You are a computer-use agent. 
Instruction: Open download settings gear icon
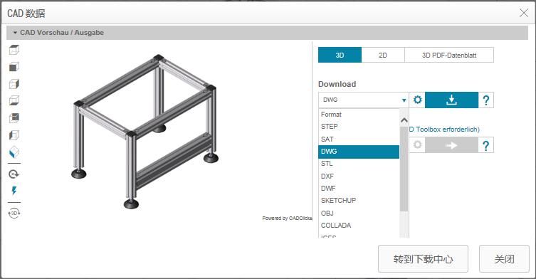pos(417,100)
